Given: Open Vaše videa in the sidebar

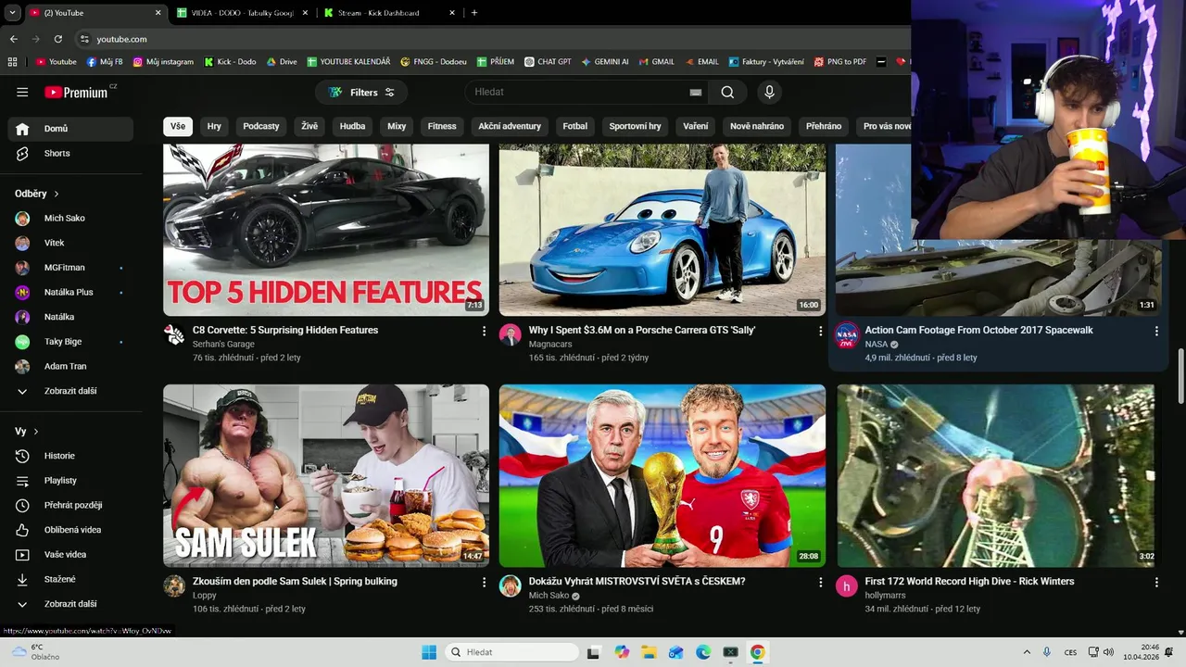Looking at the screenshot, I should (70, 555).
